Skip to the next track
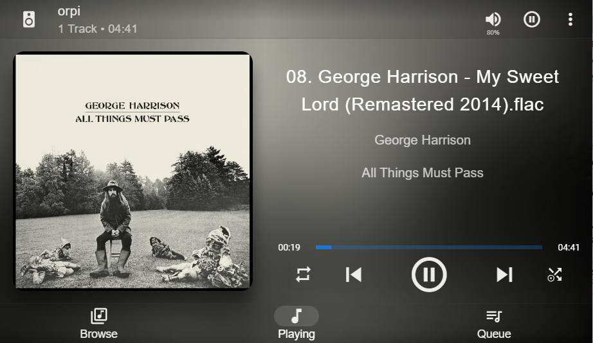This screenshot has width=593, height=343. pos(504,275)
